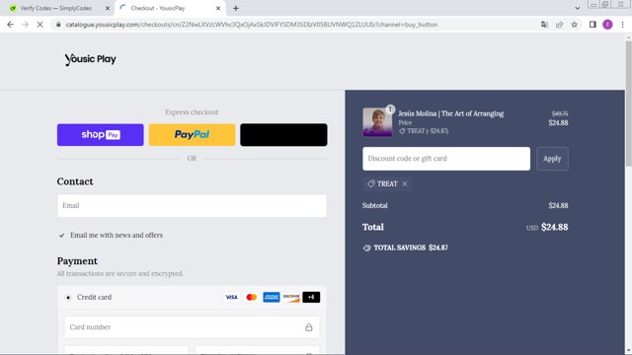Switch to Verify Codes — SimplyCodes tab
The image size is (632, 355).
(x=55, y=8)
